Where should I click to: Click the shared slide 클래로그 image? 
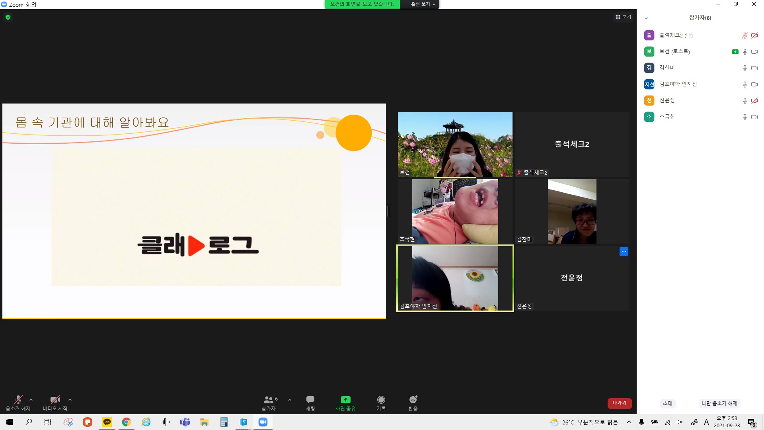coord(196,217)
